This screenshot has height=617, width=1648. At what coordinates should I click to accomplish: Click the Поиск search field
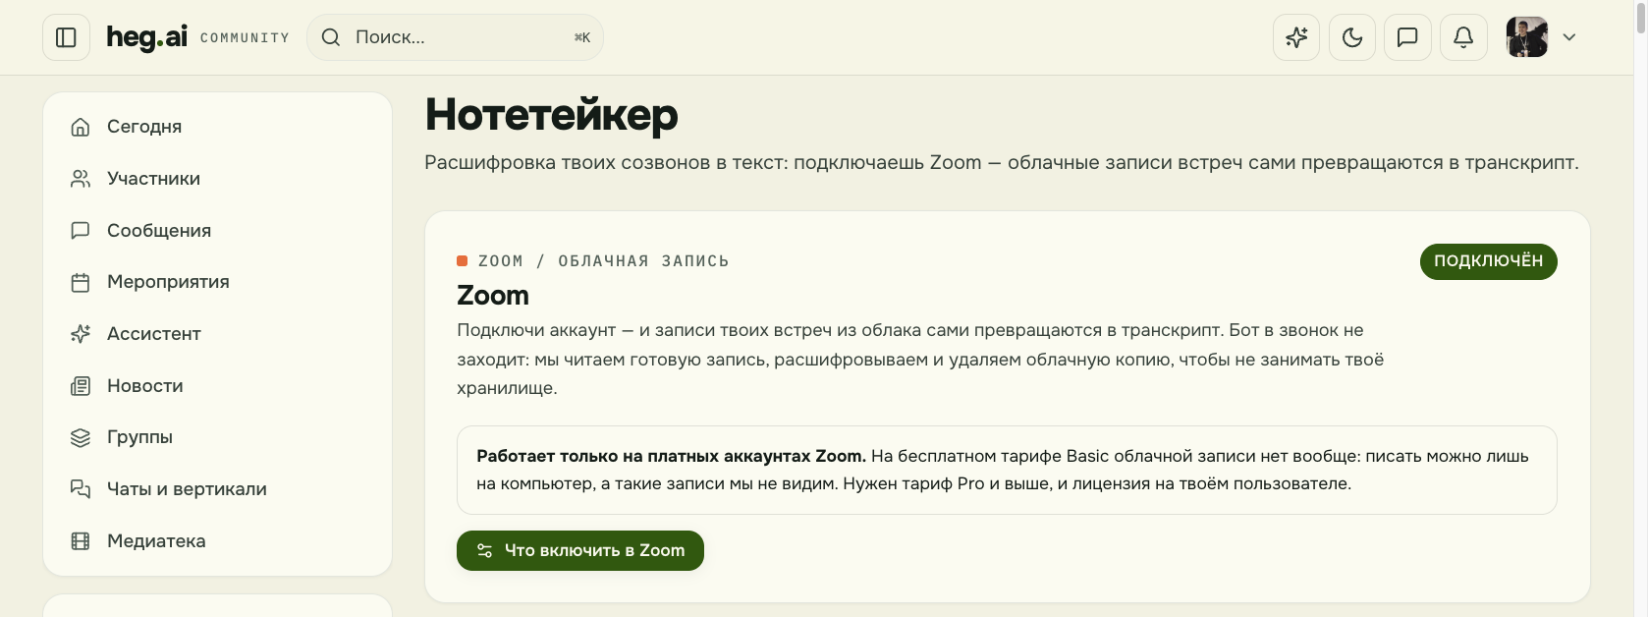[455, 37]
